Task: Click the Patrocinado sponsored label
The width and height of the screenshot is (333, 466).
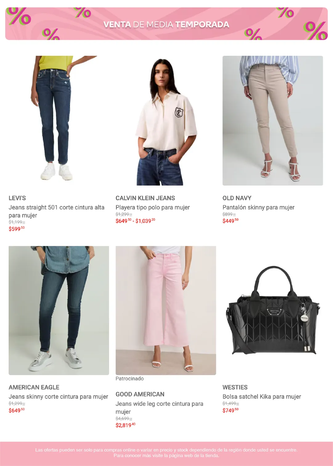Action: (x=129, y=378)
